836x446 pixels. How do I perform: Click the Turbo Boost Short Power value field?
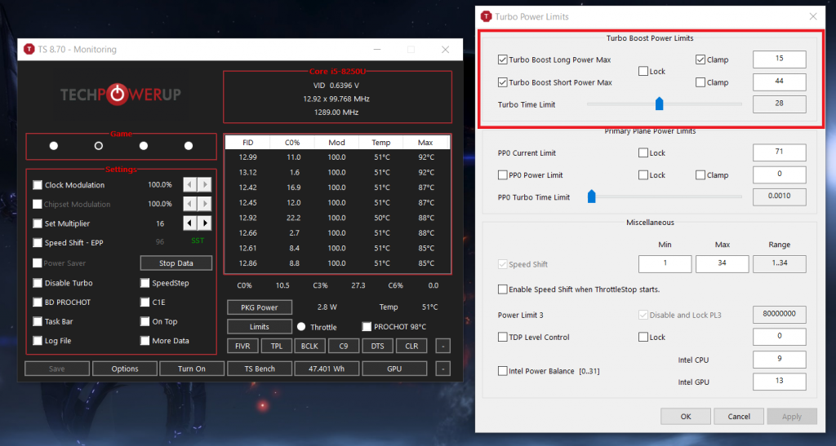[779, 82]
